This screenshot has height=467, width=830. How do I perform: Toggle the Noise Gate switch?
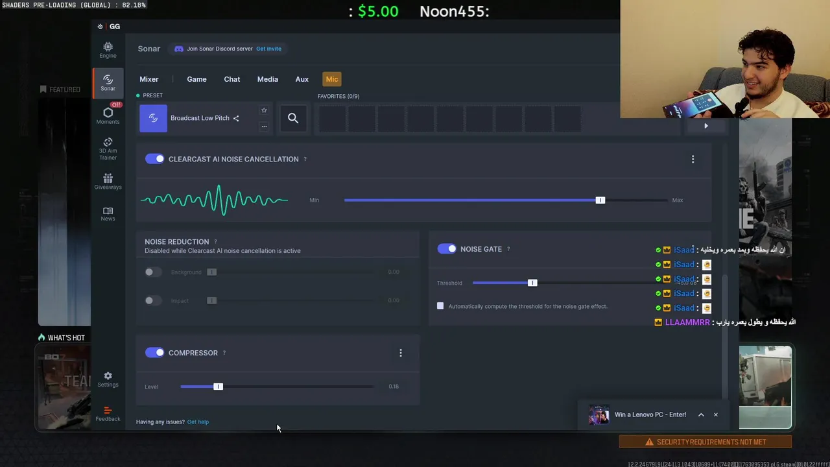pos(447,248)
